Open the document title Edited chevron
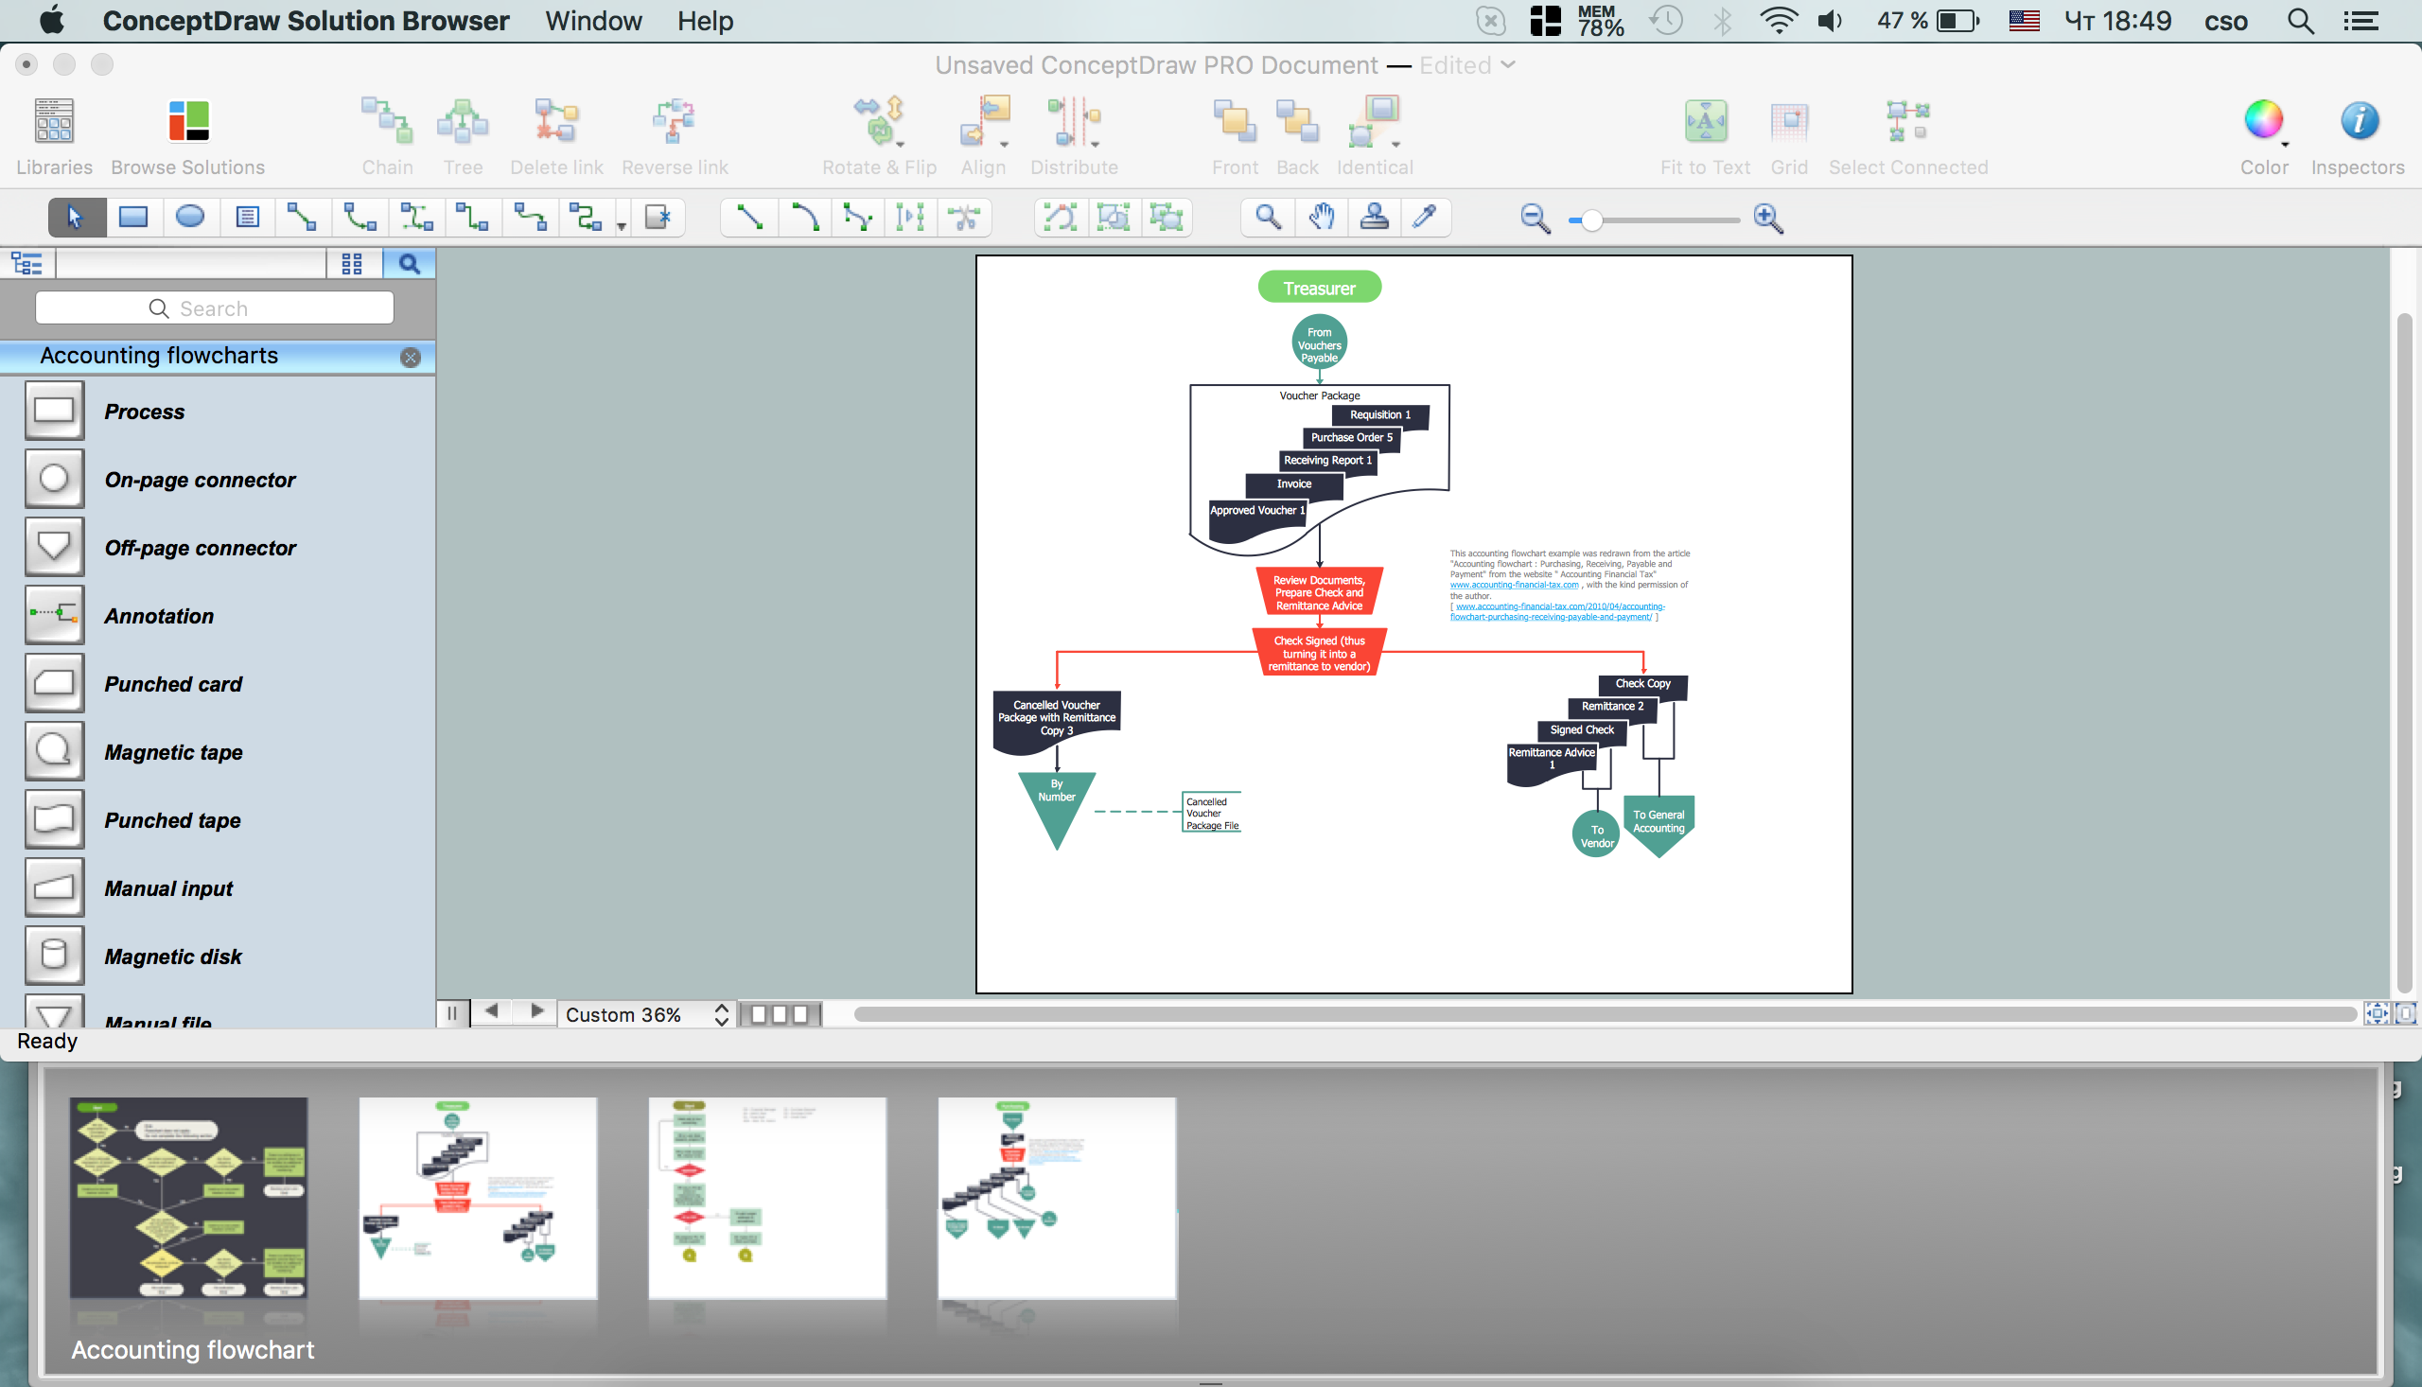This screenshot has width=2422, height=1387. pos(1509,64)
